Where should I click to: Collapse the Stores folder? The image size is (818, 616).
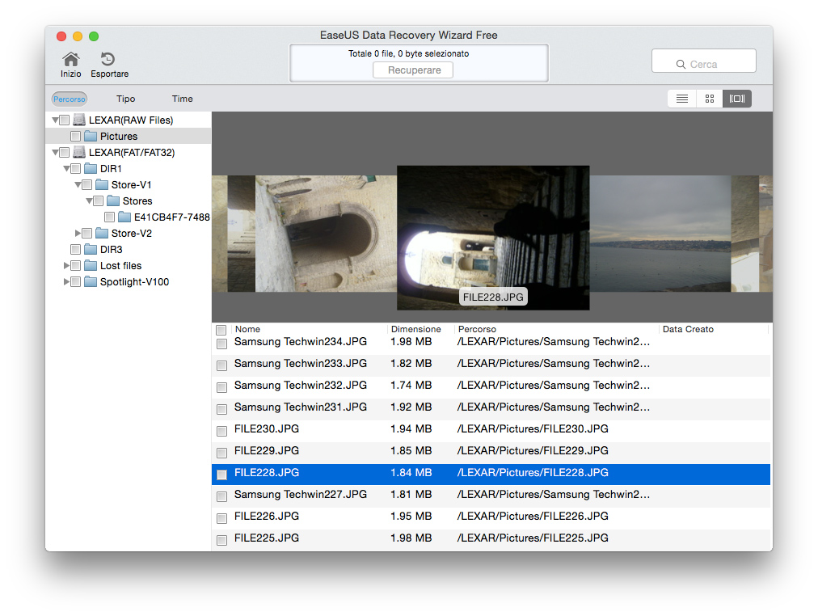tap(89, 200)
